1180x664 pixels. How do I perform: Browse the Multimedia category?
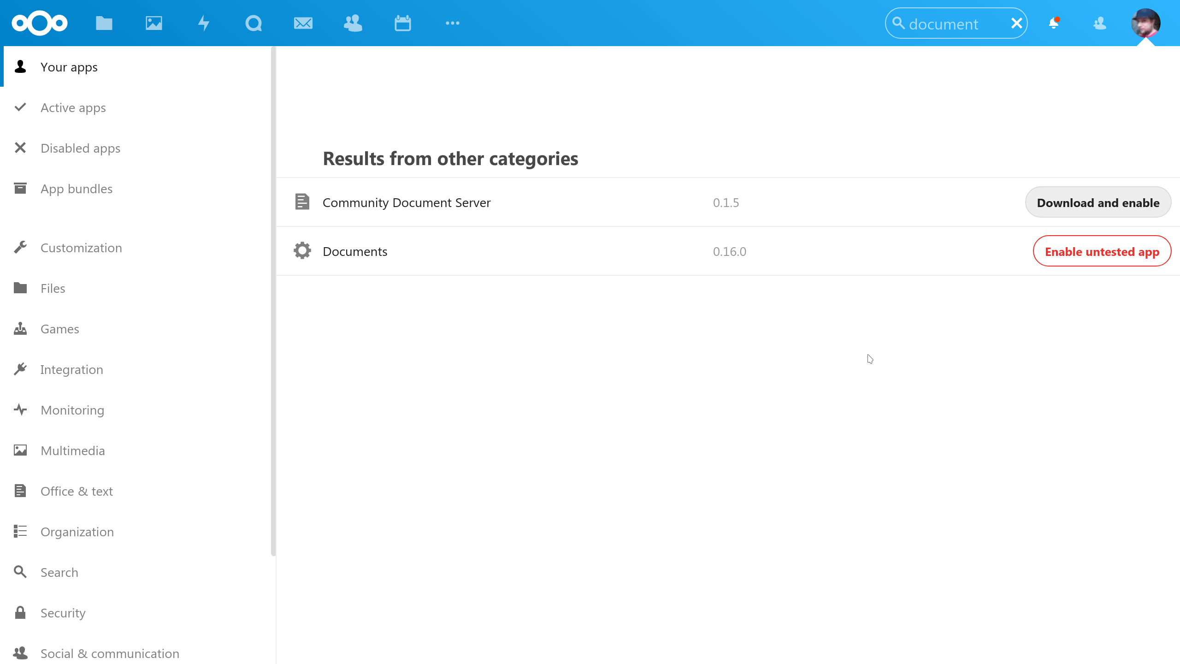137,451
